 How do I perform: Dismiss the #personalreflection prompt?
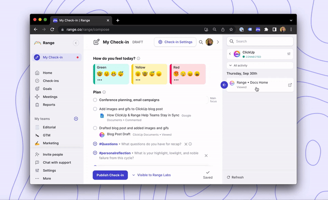click(x=206, y=155)
